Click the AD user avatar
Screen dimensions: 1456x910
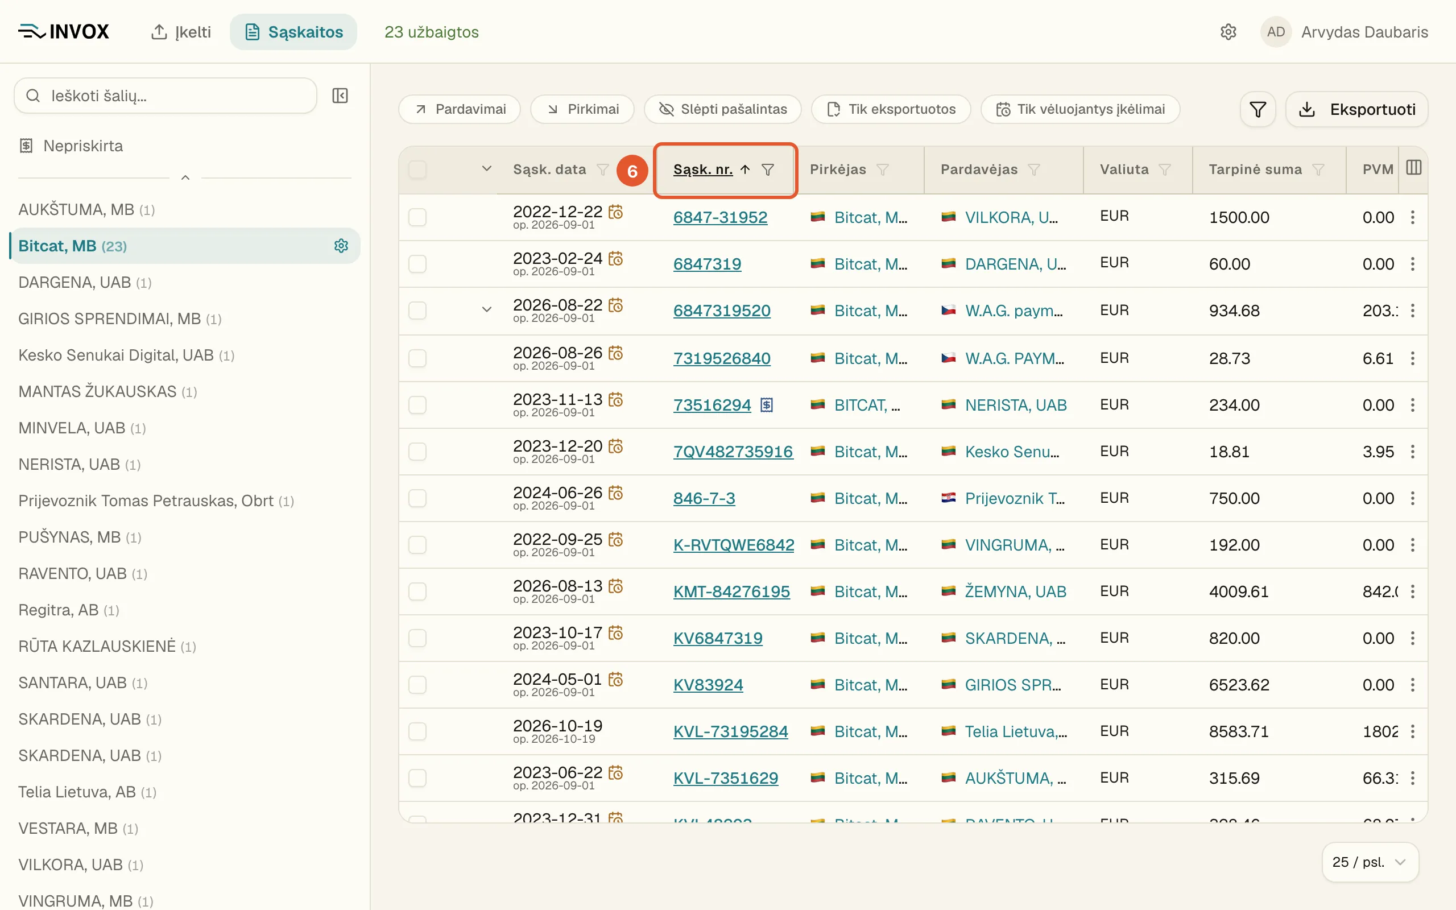[1276, 32]
